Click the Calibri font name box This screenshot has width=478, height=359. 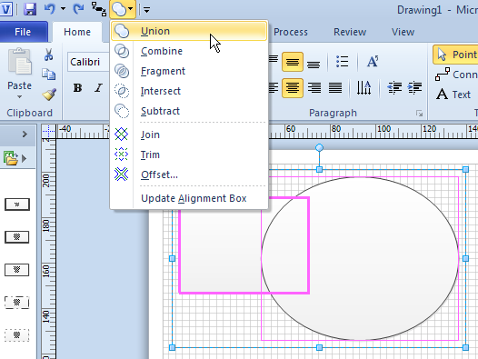pos(88,62)
